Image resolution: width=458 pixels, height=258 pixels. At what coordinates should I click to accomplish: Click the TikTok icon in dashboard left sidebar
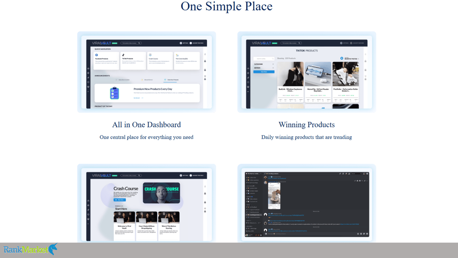(88, 78)
